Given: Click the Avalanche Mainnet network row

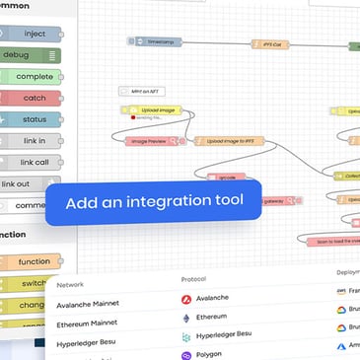Looking at the screenshot, I should [88, 305].
